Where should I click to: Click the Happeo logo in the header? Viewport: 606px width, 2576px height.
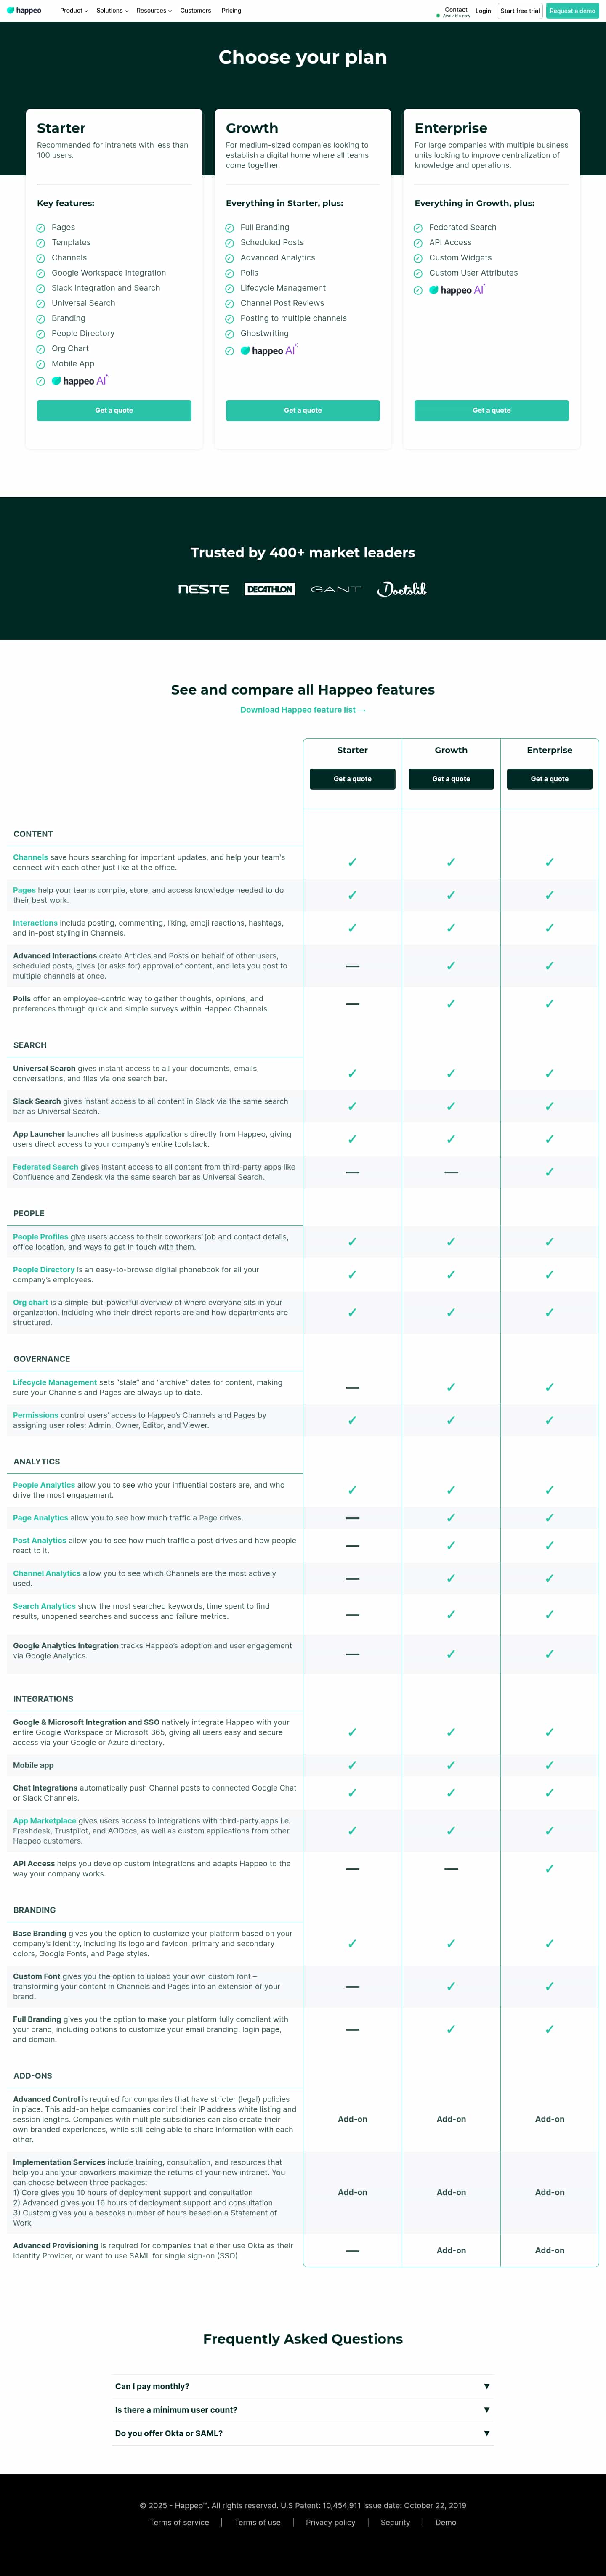24,11
